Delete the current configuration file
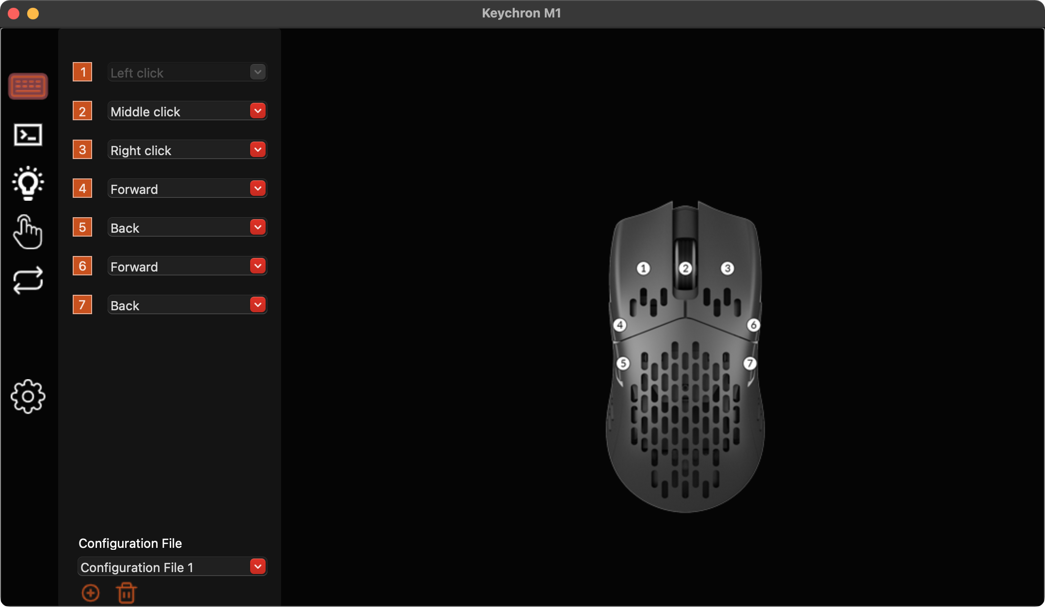The width and height of the screenshot is (1045, 607). coord(127,593)
